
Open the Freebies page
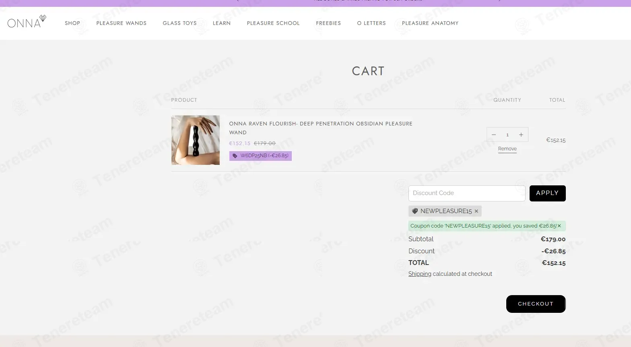[x=328, y=23]
